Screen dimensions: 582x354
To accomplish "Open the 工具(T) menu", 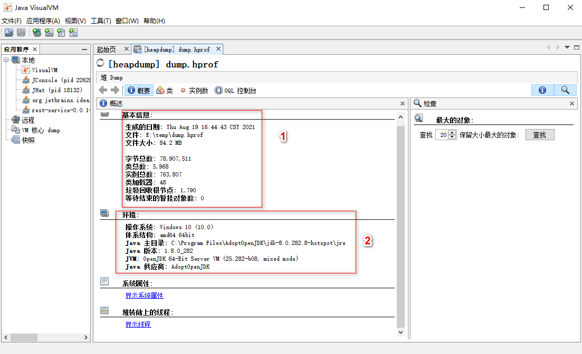I will coord(101,21).
